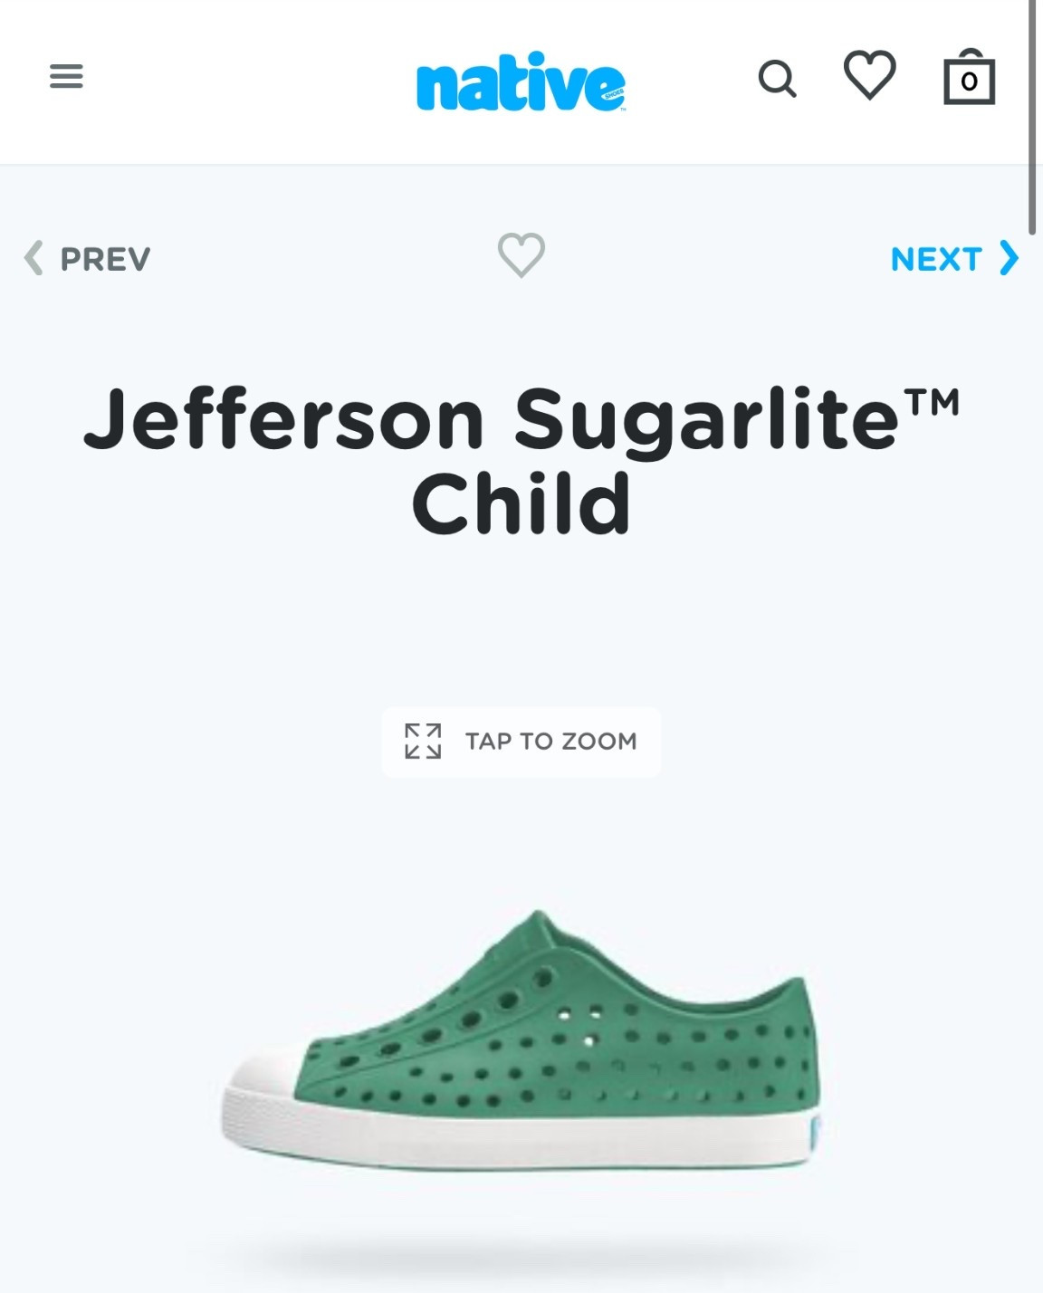Click the word Child in the title
Image resolution: width=1043 pixels, height=1293 pixels.
coord(521,504)
